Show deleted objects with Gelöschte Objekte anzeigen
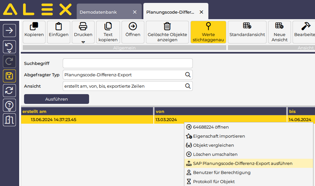The height and width of the screenshot is (186, 315). [x=167, y=27]
